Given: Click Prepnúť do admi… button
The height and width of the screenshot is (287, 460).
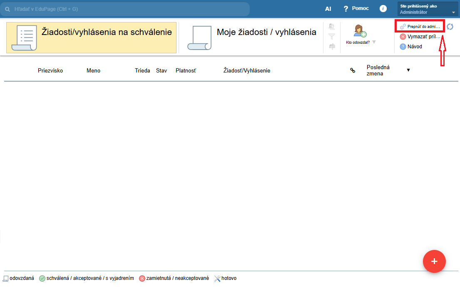Looking at the screenshot, I should 420,26.
